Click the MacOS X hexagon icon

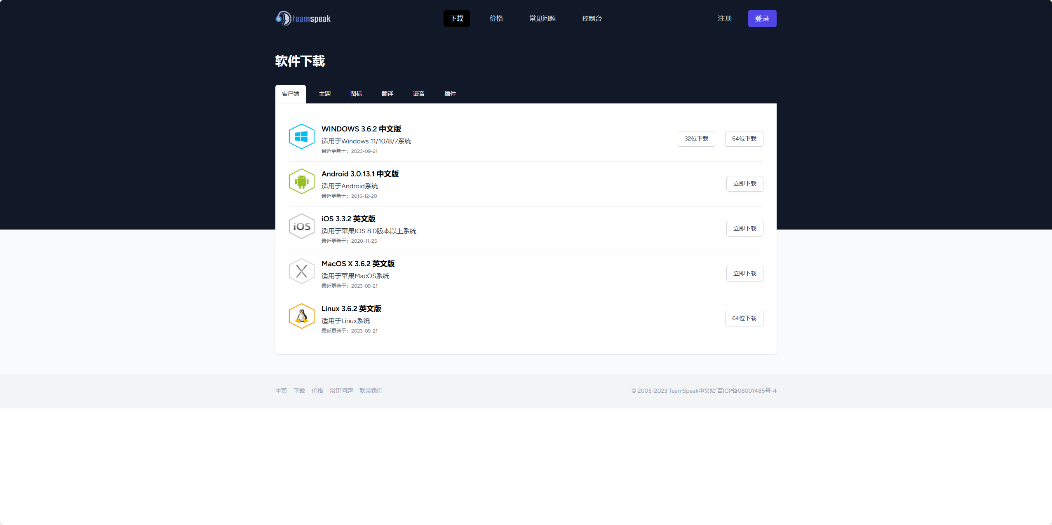click(x=302, y=271)
